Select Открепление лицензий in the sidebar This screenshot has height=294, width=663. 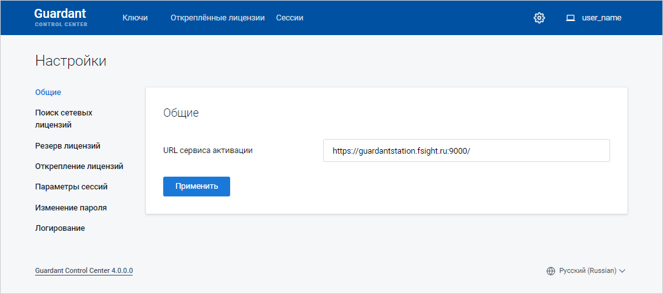[x=79, y=166]
